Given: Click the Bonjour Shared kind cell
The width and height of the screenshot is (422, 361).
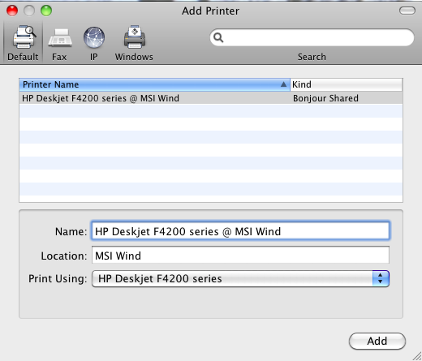Looking at the screenshot, I should coord(325,98).
